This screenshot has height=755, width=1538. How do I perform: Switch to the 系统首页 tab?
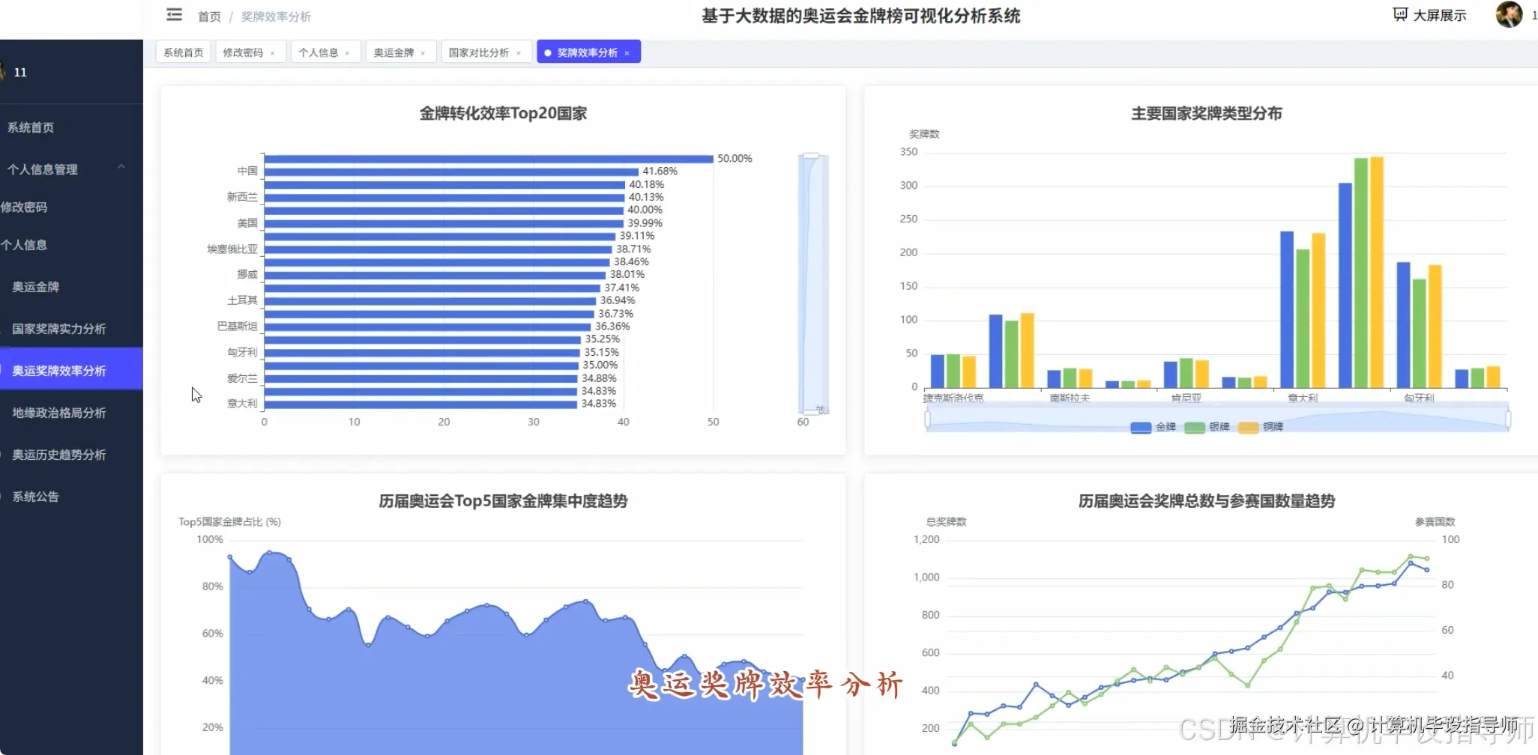click(182, 52)
